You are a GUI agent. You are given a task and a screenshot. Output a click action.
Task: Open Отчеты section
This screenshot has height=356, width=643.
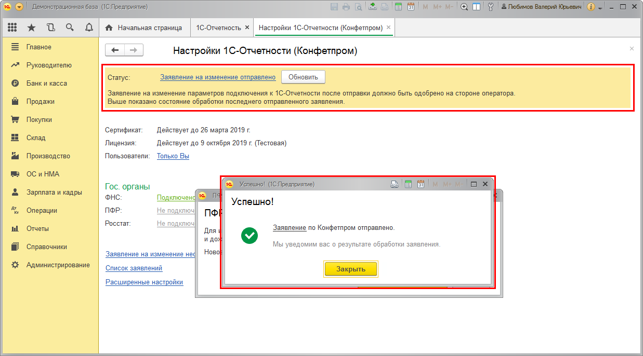coord(49,228)
